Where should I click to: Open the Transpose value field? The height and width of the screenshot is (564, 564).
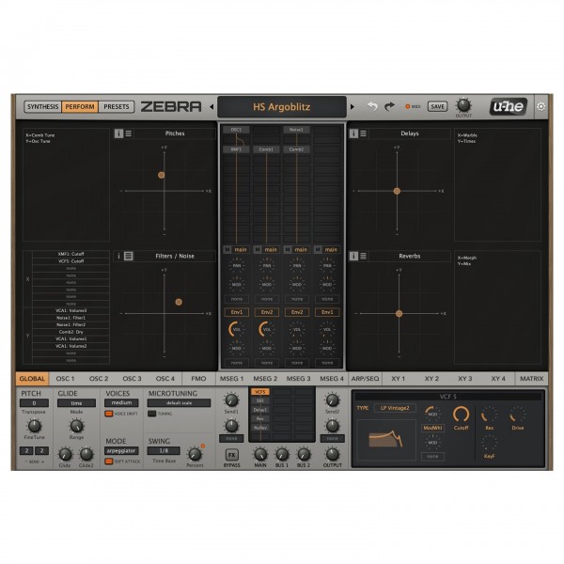34,403
